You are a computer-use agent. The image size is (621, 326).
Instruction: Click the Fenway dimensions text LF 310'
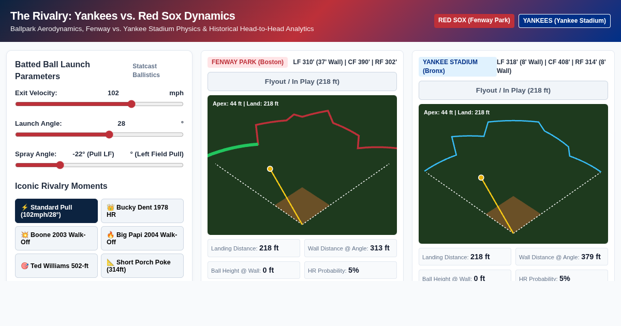coord(345,62)
